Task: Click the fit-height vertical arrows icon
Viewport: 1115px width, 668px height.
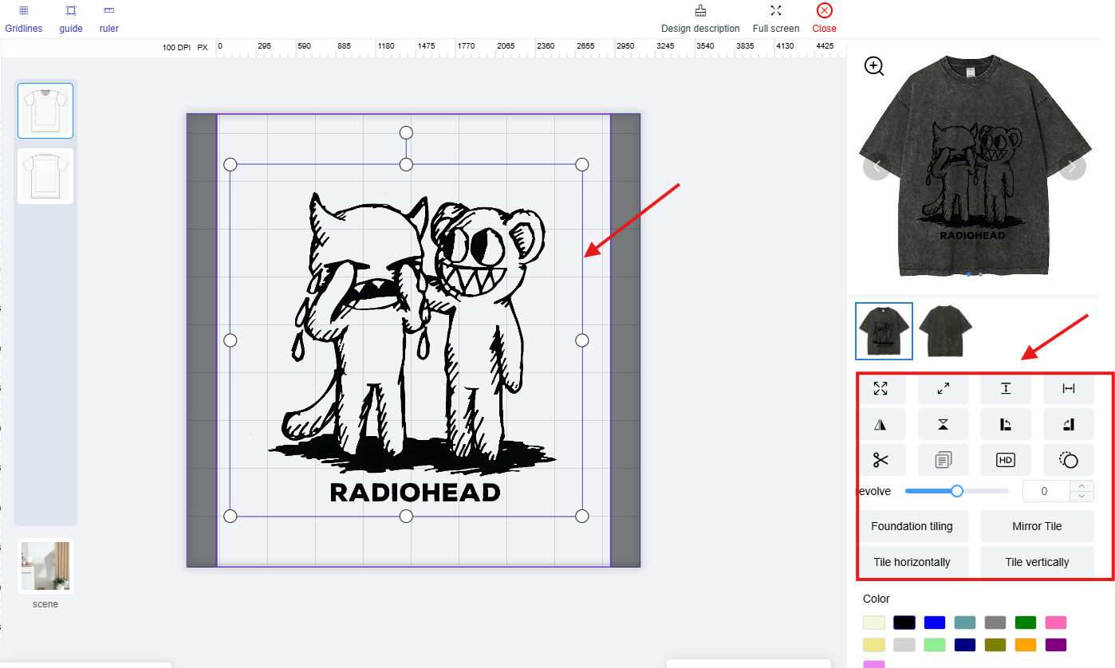Action: pyautogui.click(x=1006, y=388)
